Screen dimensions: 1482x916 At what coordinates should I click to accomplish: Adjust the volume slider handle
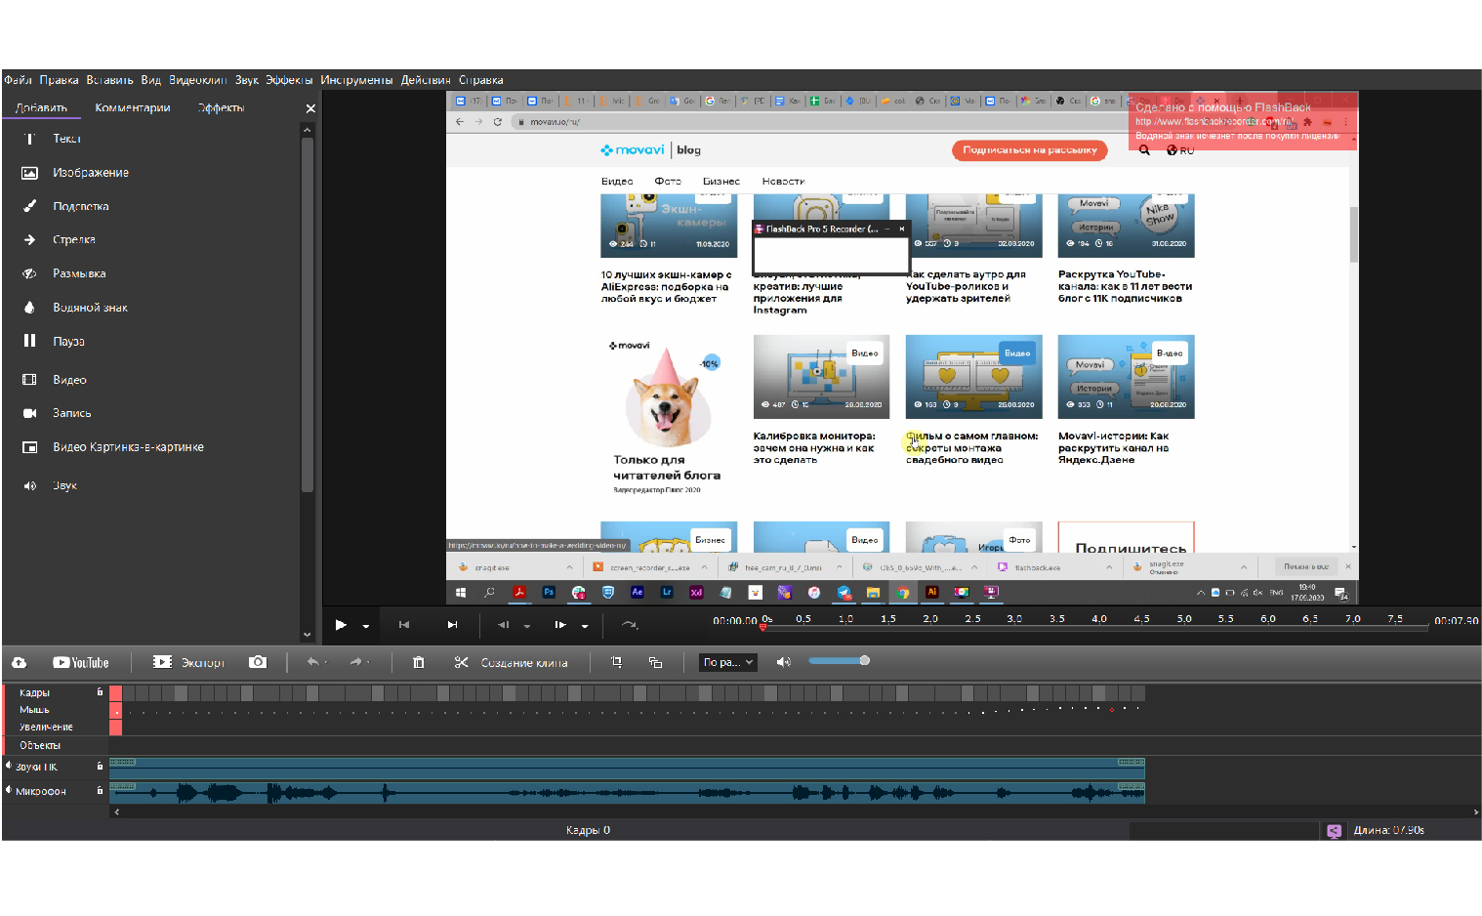[x=864, y=661]
